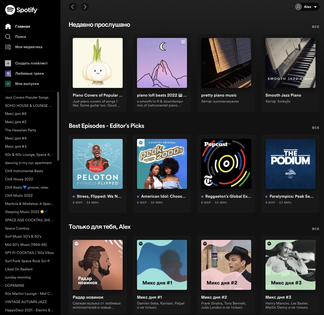Open playlist SOHO HOUSE & LOUNGE
This screenshot has width=324, height=315.
[x=28, y=106]
